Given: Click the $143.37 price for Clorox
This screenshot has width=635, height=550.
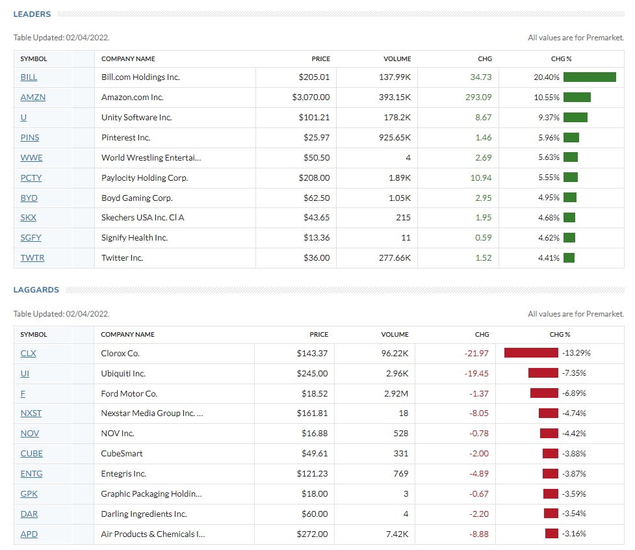Looking at the screenshot, I should pos(312,353).
